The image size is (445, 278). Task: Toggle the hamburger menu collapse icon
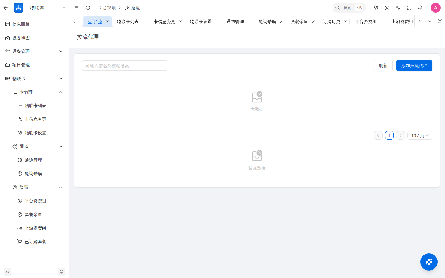tap(77, 8)
